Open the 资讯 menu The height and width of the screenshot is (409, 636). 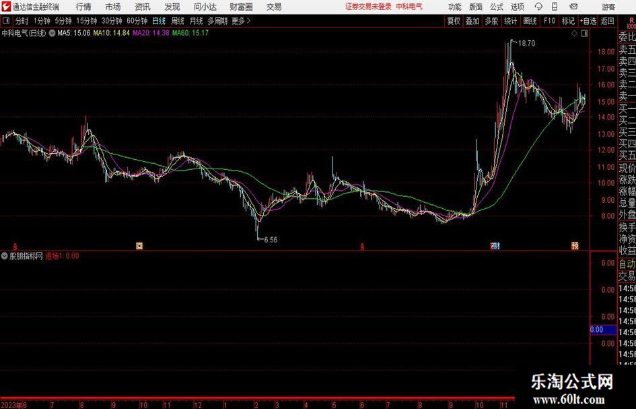point(143,7)
